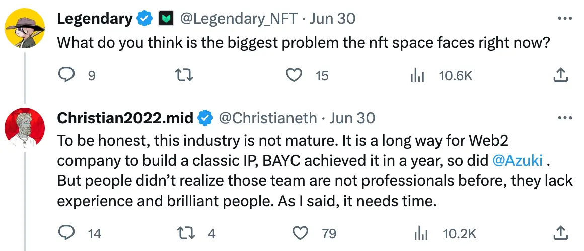Image resolution: width=584 pixels, height=251 pixels.
Task: Share Christian2022.mid's reply
Action: tap(560, 233)
